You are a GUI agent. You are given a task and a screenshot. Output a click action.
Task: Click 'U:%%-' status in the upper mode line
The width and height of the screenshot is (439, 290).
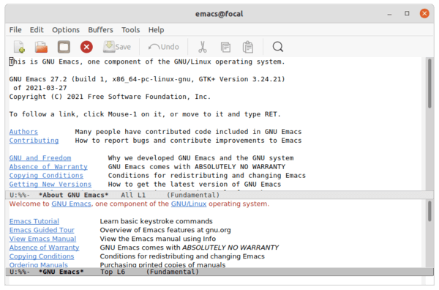[x=20, y=195]
